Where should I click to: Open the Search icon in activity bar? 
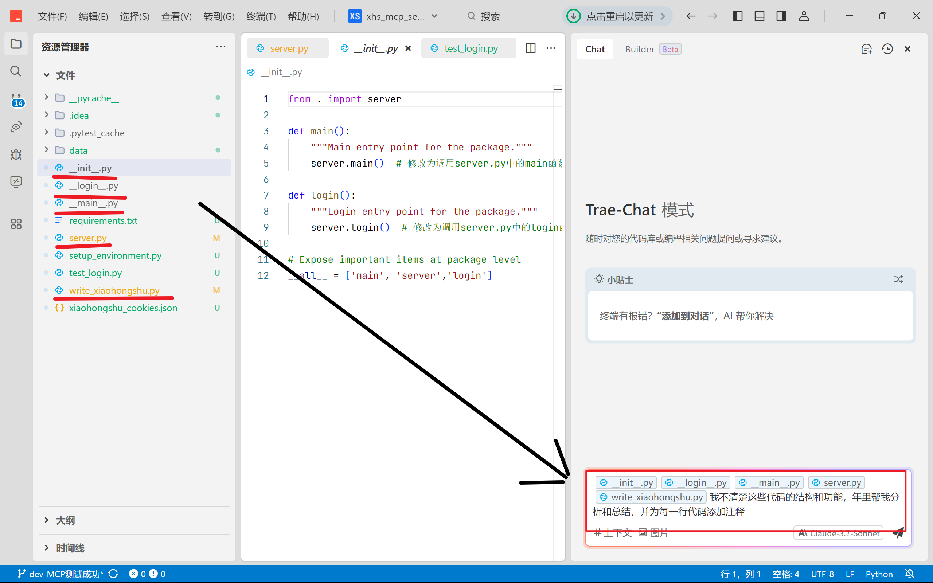[15, 71]
